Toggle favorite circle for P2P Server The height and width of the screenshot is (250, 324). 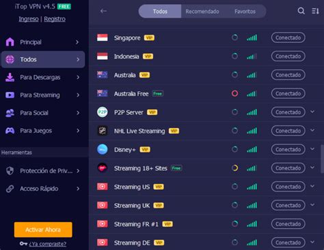click(234, 112)
